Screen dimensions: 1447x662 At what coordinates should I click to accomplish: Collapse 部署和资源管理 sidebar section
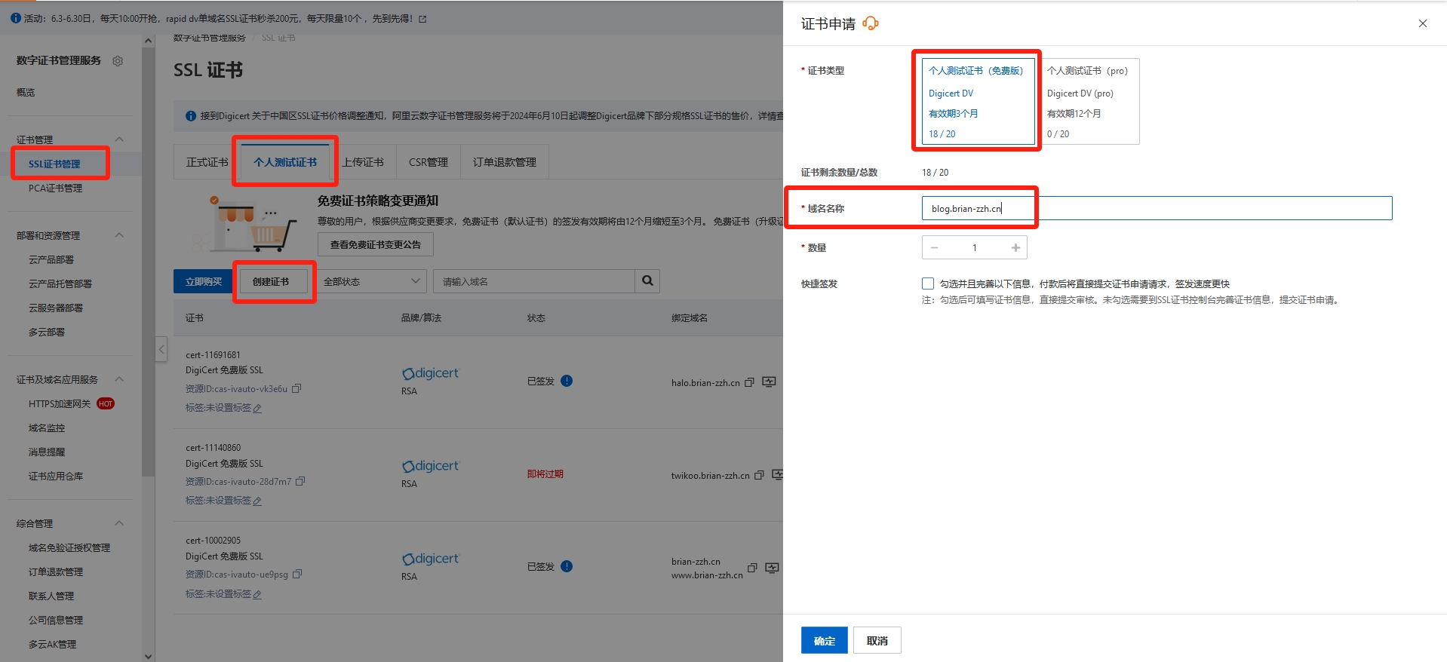point(119,235)
